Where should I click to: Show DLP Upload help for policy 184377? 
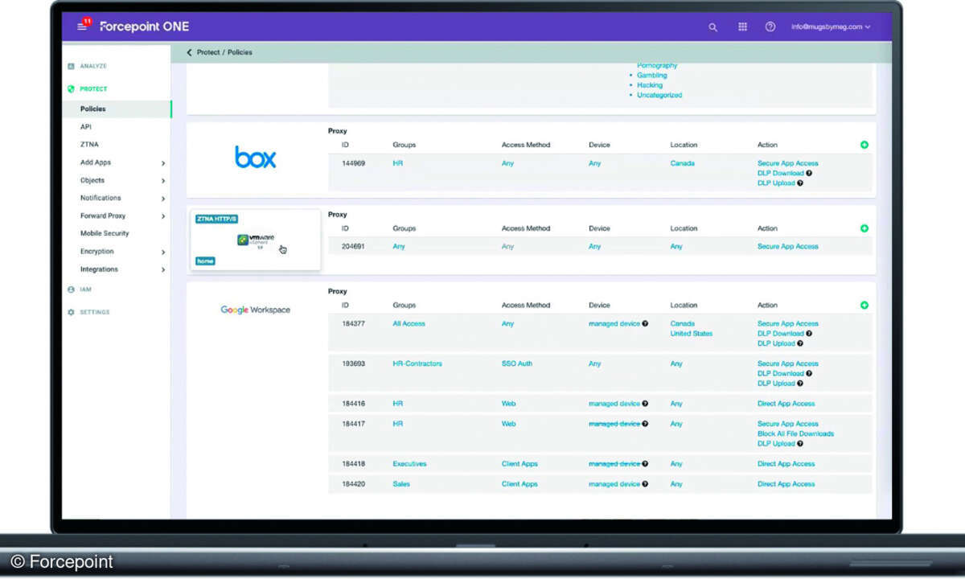[799, 343]
